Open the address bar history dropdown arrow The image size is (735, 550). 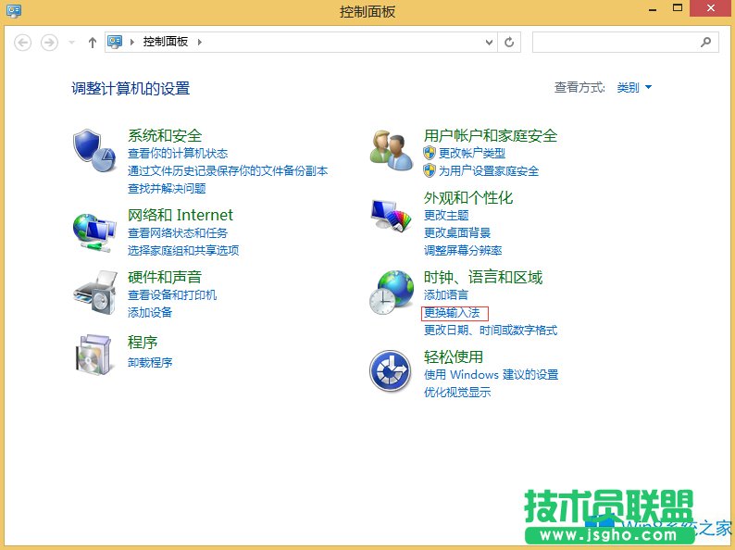(490, 43)
